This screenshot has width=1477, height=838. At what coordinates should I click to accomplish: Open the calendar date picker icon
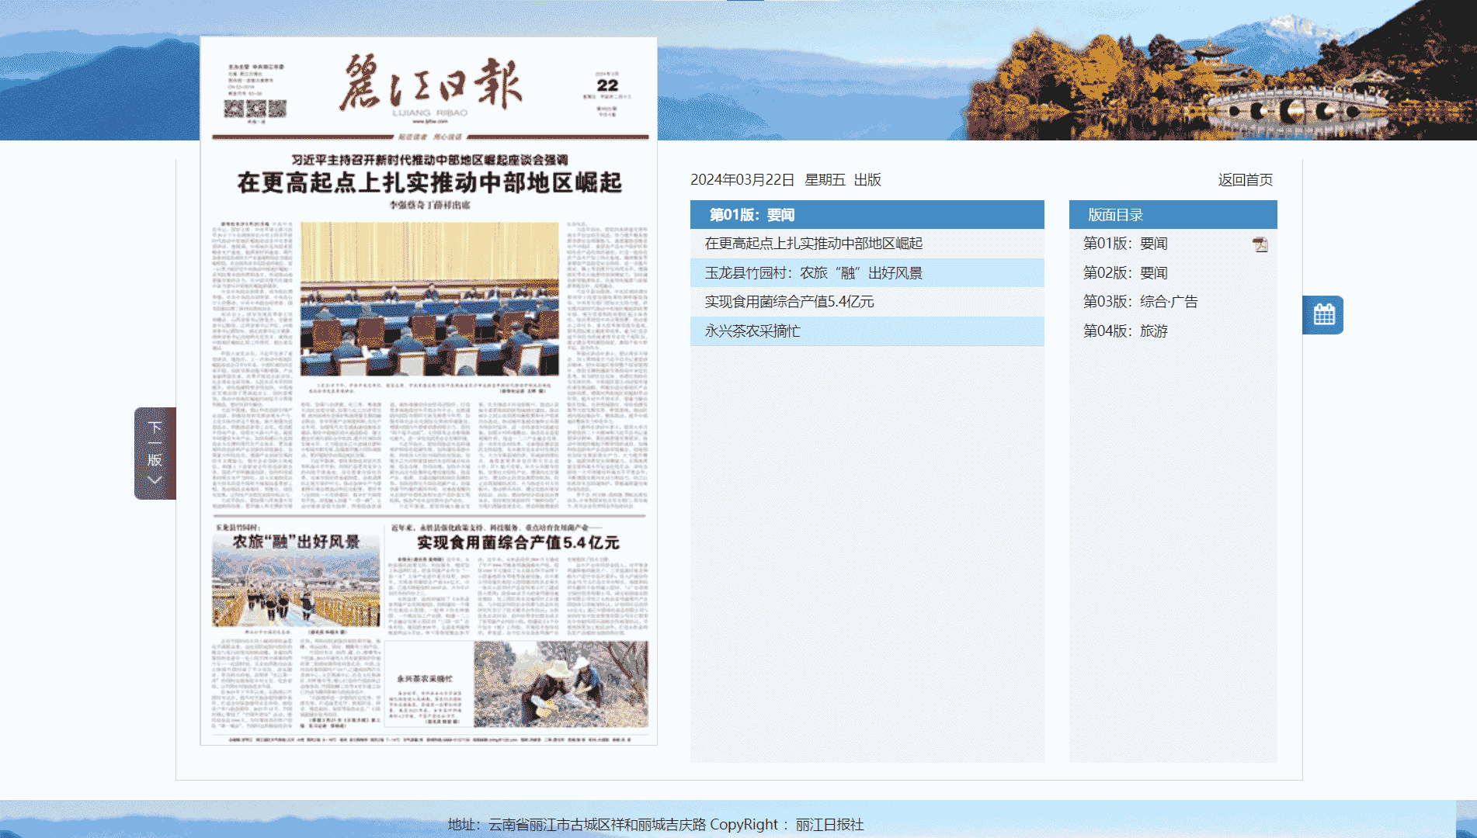1323,314
